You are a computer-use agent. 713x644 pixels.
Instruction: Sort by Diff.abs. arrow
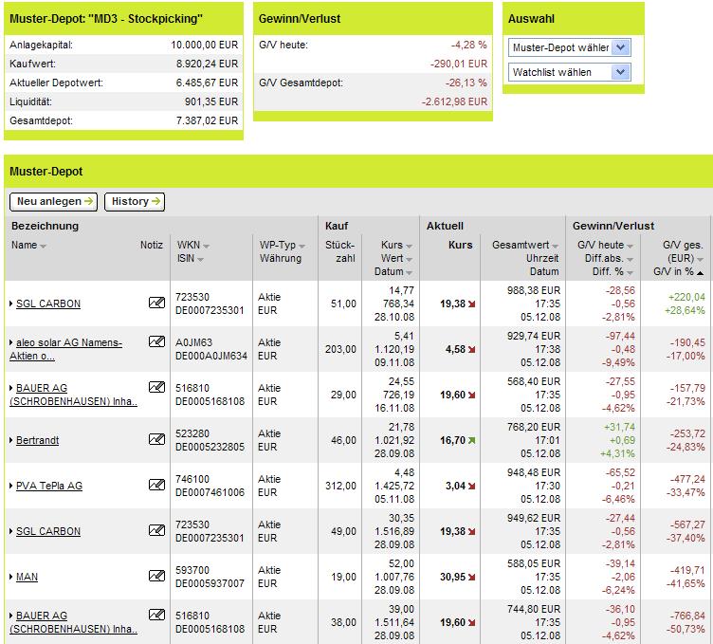630,259
